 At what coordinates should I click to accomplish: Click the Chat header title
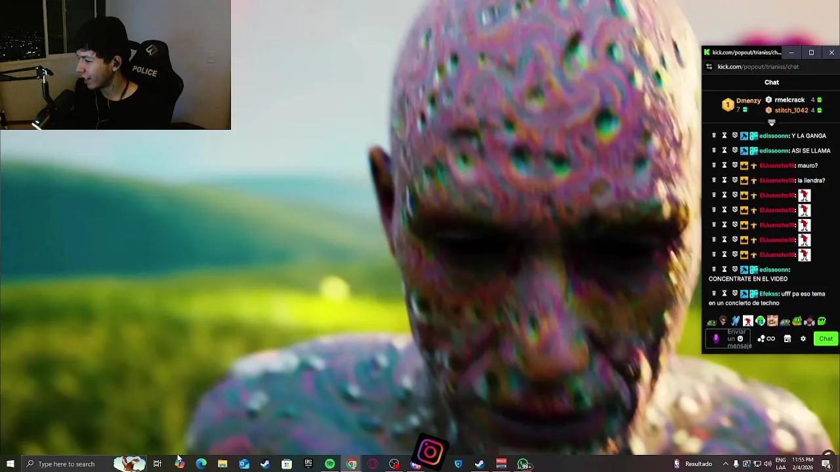coord(772,83)
